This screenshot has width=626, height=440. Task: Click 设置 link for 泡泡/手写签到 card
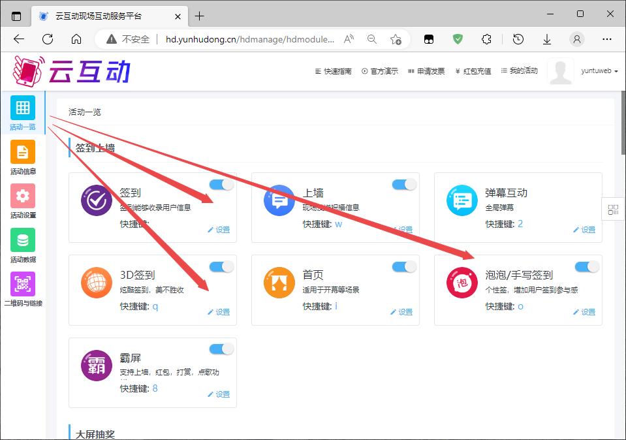[x=584, y=312]
